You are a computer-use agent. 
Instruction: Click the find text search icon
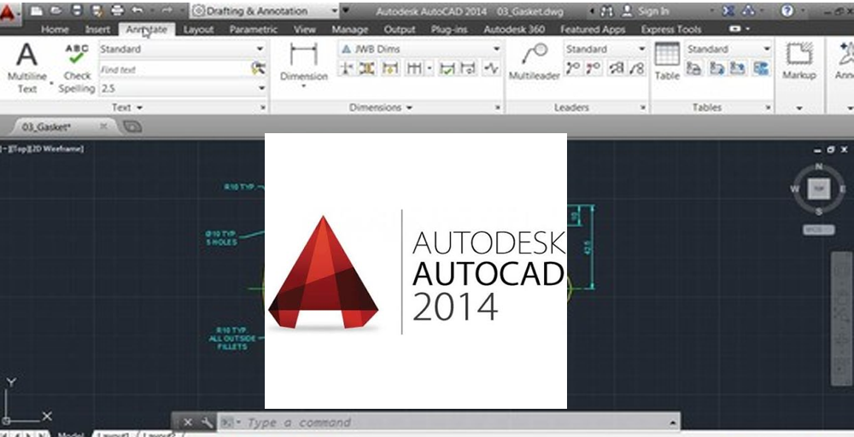tap(258, 68)
